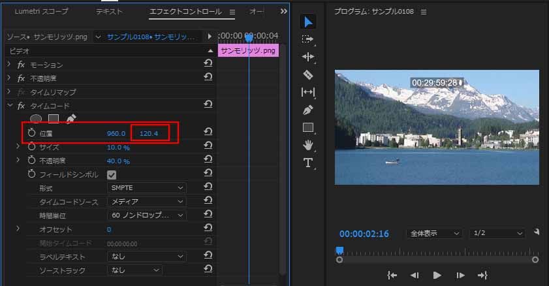Reset the 位置 parameter
Screen dimensions: 549x286
[208, 132]
